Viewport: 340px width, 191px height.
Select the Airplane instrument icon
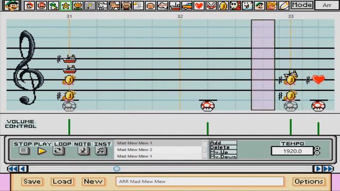163,5
